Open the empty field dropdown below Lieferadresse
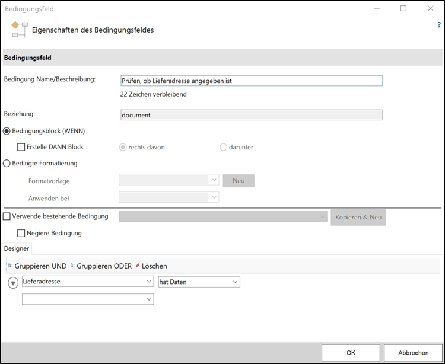The image size is (445, 364). tap(88, 299)
